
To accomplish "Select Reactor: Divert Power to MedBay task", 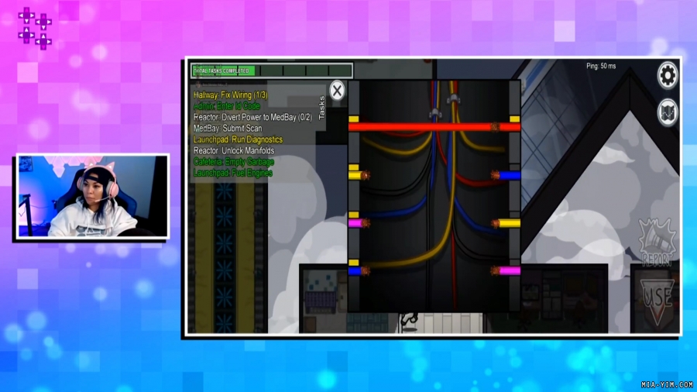I will pyautogui.click(x=252, y=117).
